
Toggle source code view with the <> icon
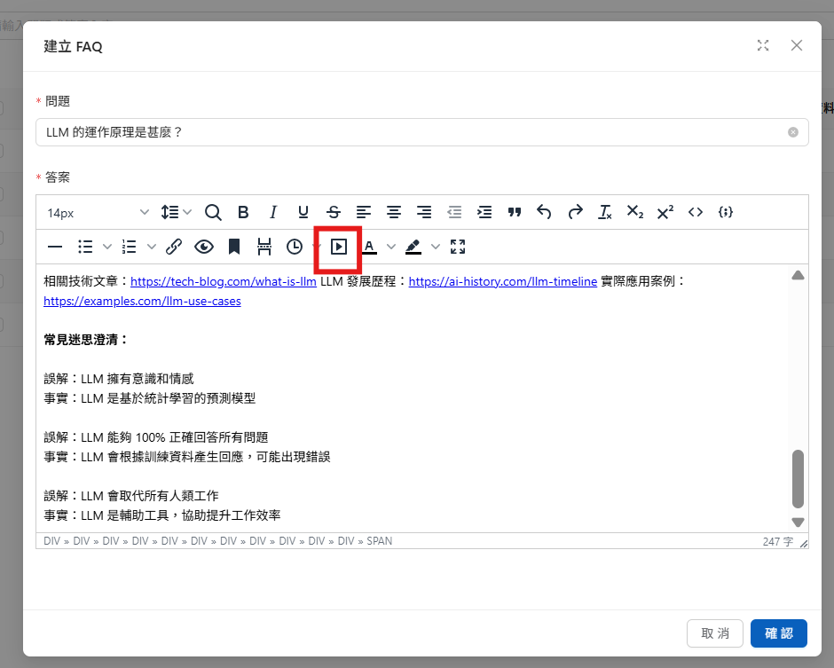pos(696,212)
